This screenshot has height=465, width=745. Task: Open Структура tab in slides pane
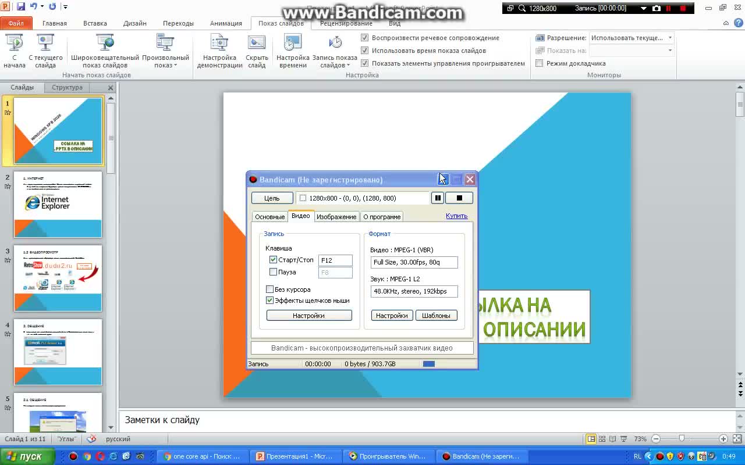pos(67,88)
